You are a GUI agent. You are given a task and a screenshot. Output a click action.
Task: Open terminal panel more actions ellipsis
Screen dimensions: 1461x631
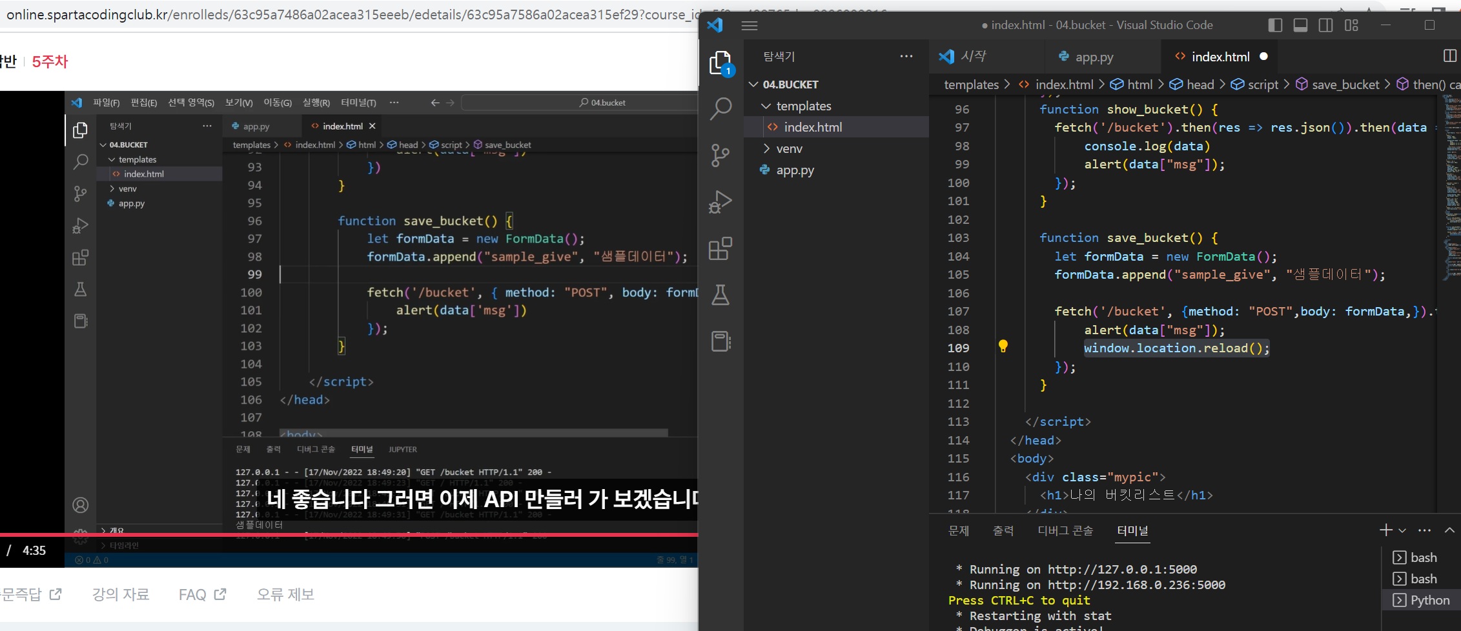tap(1425, 530)
